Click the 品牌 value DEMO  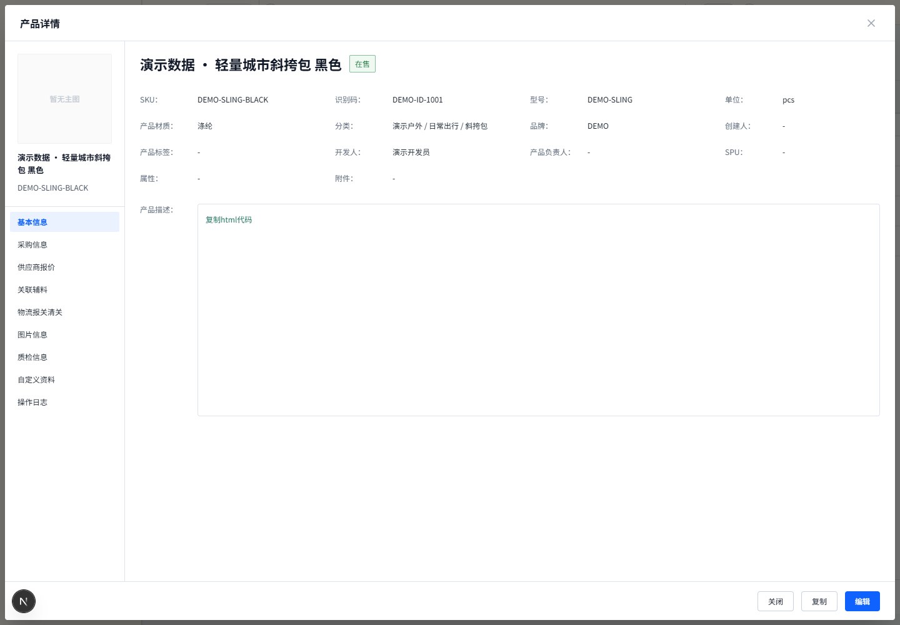598,126
